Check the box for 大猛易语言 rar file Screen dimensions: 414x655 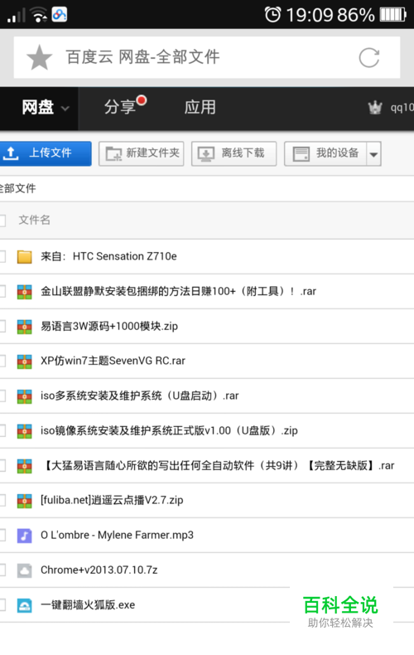2,465
